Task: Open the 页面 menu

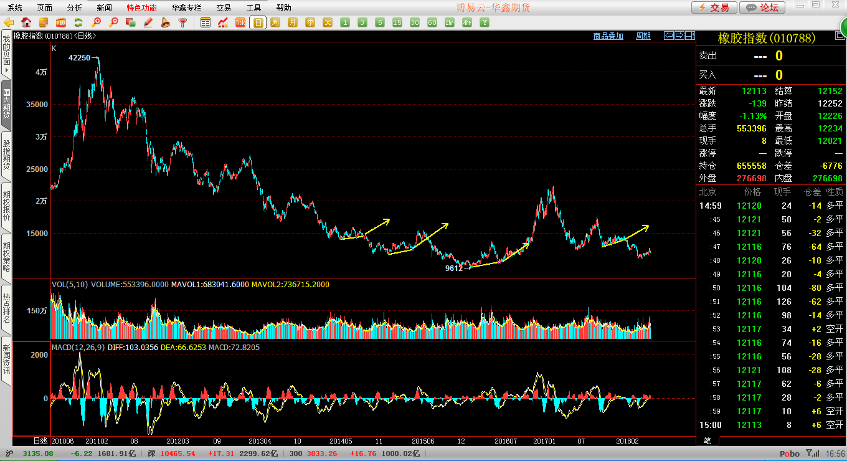Action: tap(44, 7)
